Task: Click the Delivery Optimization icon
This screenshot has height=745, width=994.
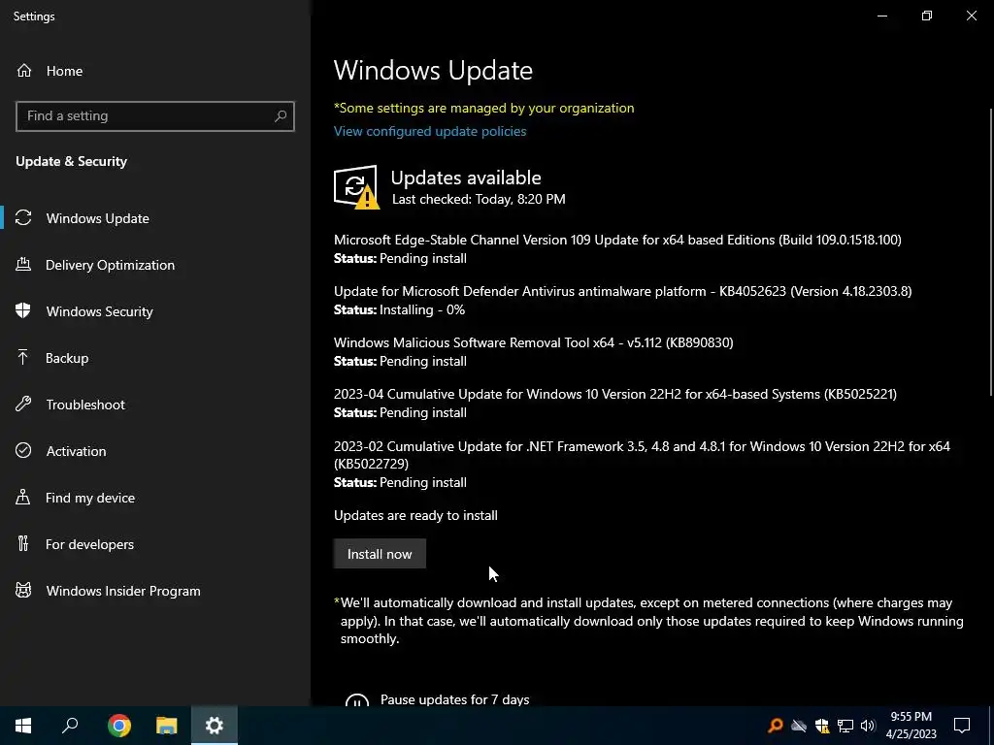Action: [x=23, y=265]
